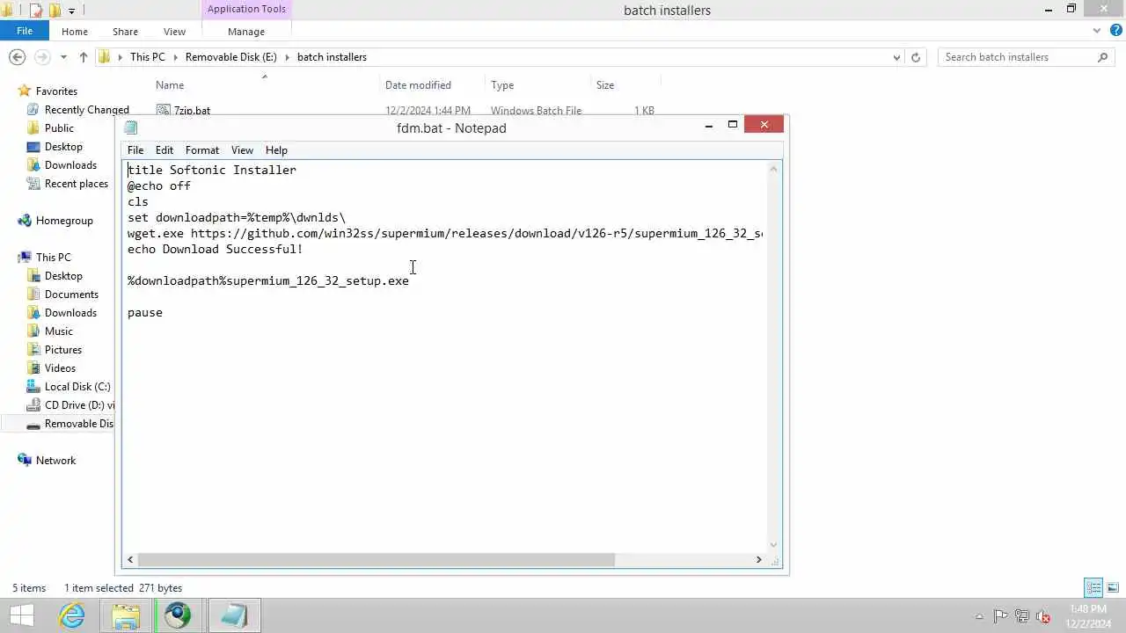
Task: Refresh the batch installers folder
Action: [916, 57]
